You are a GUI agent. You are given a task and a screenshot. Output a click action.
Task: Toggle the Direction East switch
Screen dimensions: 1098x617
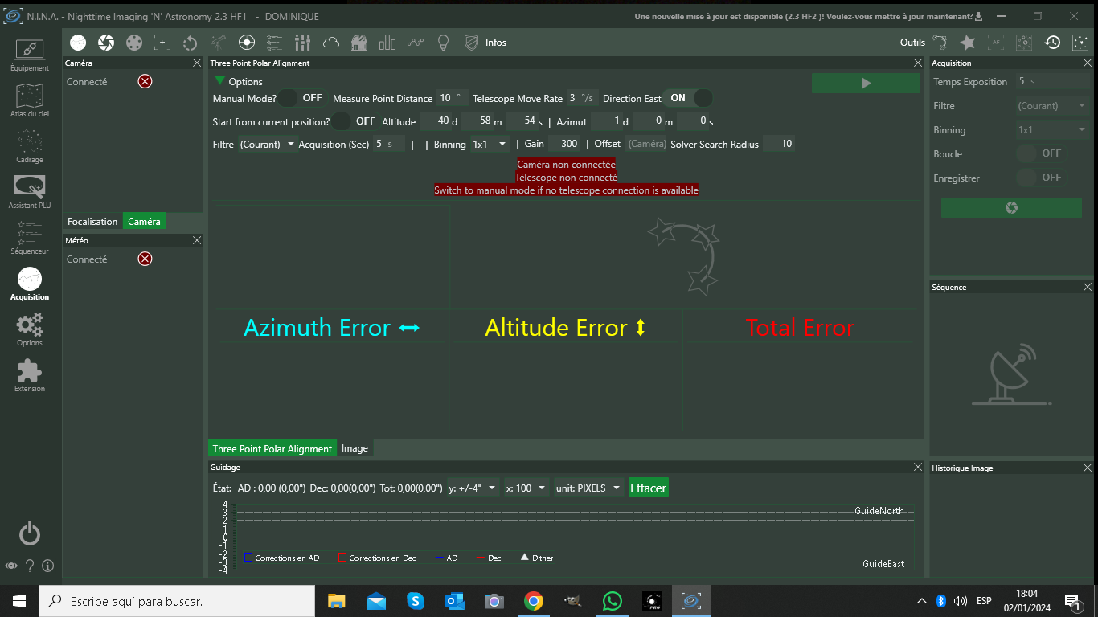690,98
